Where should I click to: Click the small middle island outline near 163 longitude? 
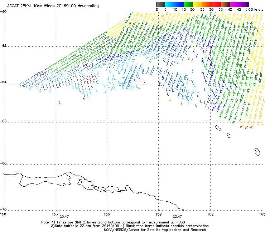pyautogui.click(x=228, y=136)
